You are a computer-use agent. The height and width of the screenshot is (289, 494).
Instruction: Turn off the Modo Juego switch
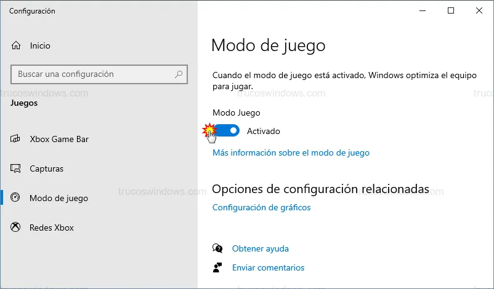(227, 131)
